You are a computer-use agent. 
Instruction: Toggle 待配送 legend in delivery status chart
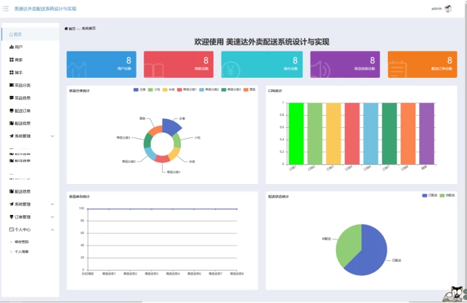click(446, 195)
